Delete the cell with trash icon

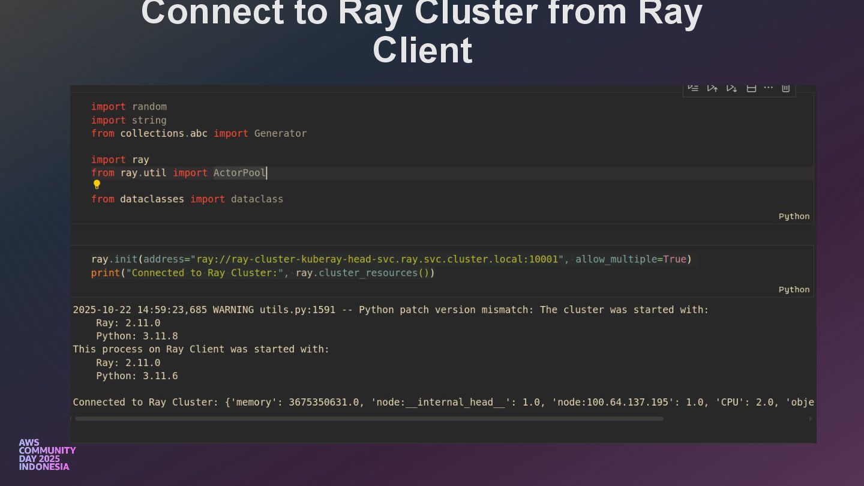coord(785,88)
